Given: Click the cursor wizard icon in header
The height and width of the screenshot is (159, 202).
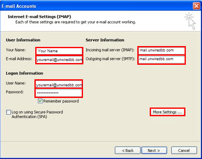Looking at the screenshot, I should (x=190, y=21).
